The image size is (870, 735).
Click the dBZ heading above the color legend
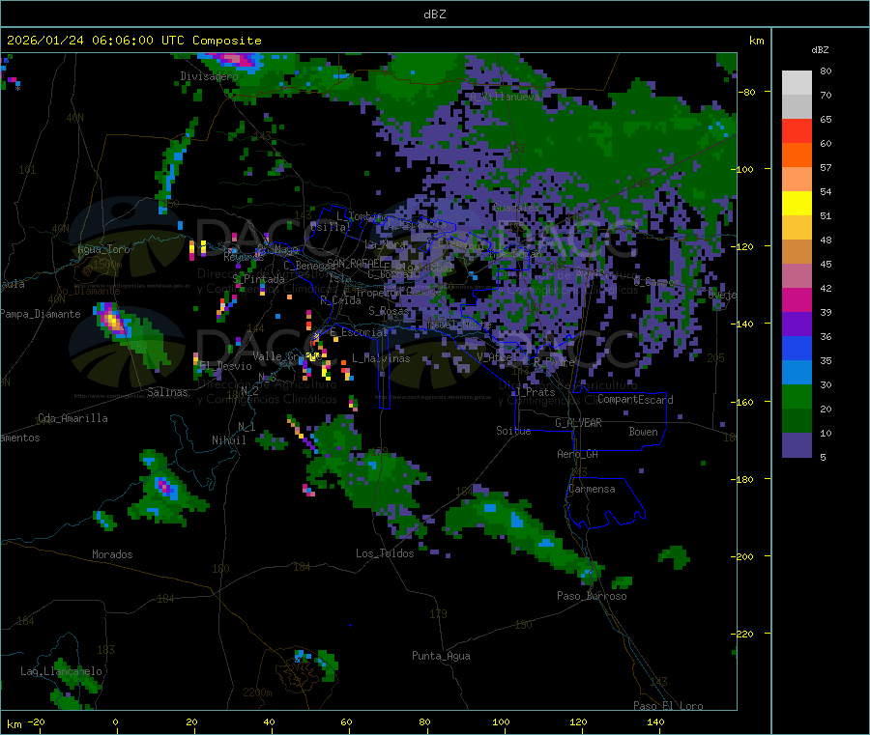(820, 50)
